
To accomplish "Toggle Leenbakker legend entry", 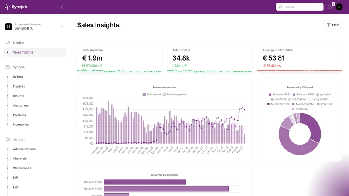I will 297,99.
